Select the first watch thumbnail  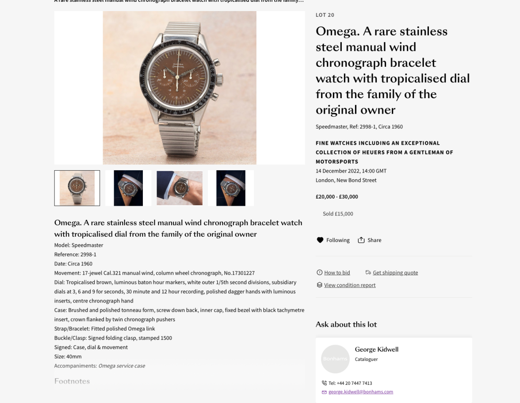coord(77,188)
